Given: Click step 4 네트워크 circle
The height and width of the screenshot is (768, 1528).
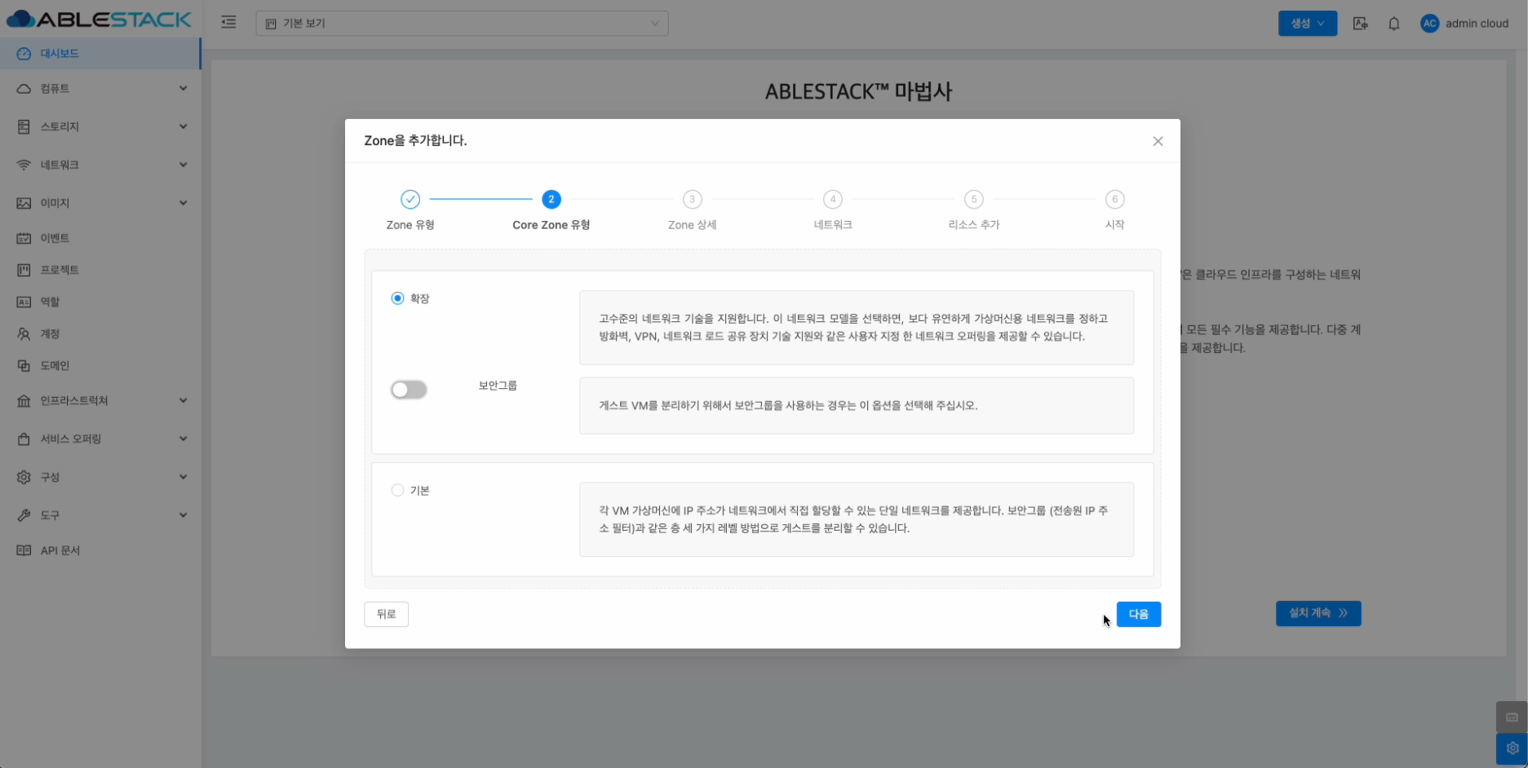Looking at the screenshot, I should [833, 200].
